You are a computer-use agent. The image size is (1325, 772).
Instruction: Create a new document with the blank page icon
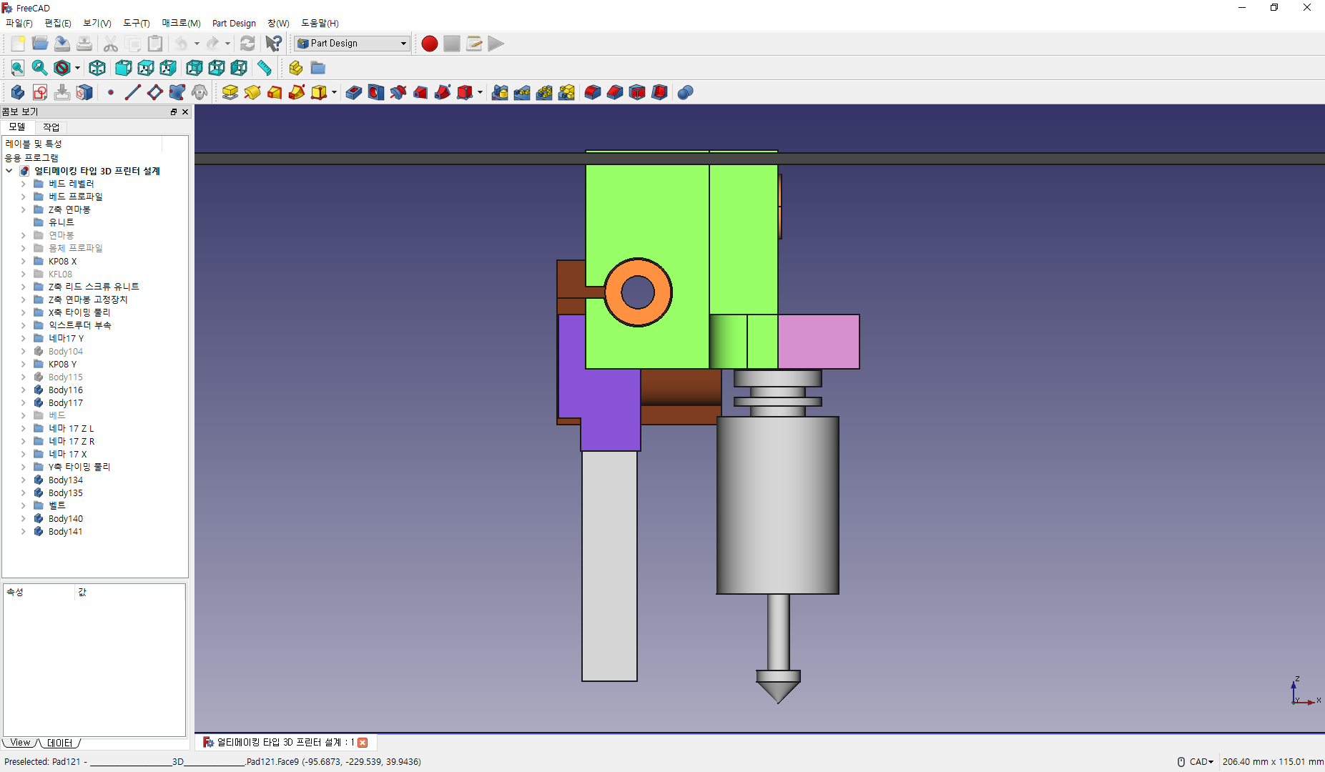point(18,44)
